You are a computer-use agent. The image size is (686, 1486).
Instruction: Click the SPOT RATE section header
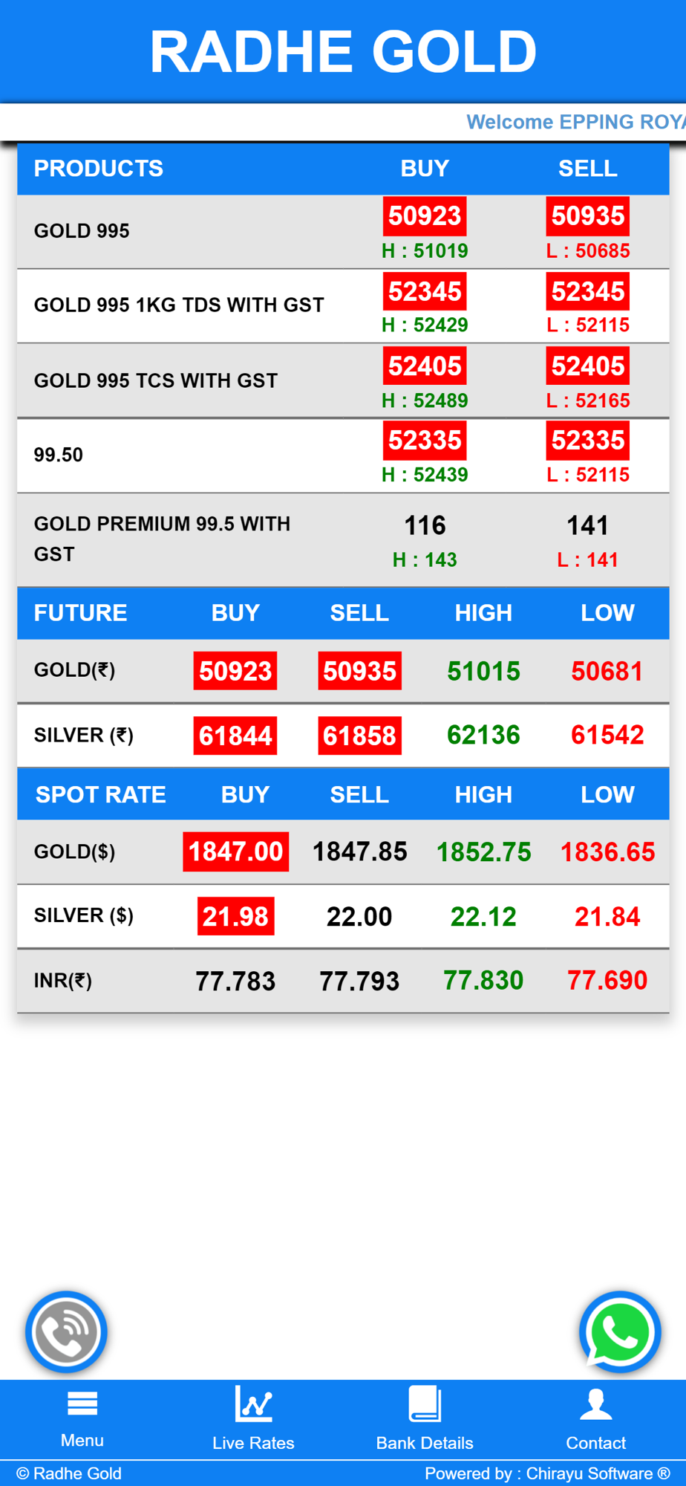[x=101, y=795]
